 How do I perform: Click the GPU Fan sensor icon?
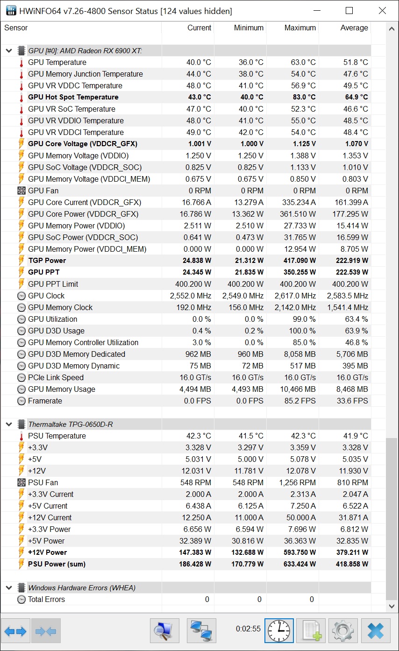pos(21,191)
